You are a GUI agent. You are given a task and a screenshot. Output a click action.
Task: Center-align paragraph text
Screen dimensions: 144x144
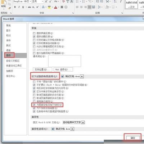coord(81,7)
